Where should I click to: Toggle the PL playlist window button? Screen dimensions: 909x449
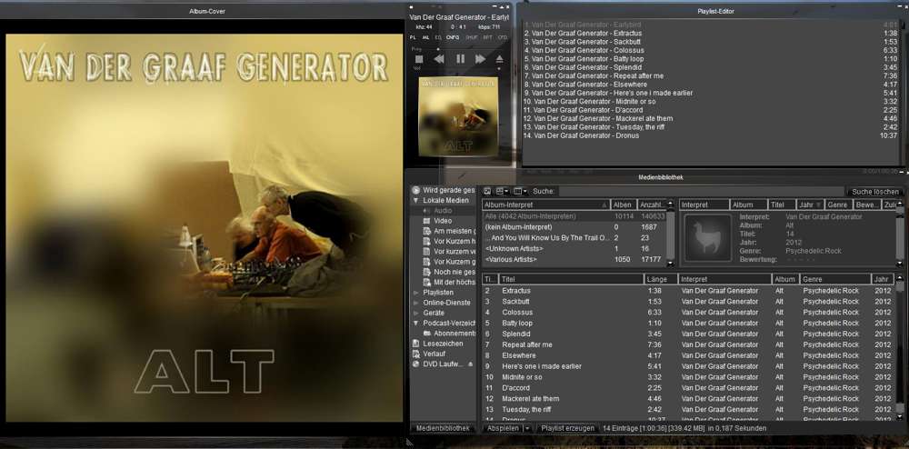tap(414, 37)
